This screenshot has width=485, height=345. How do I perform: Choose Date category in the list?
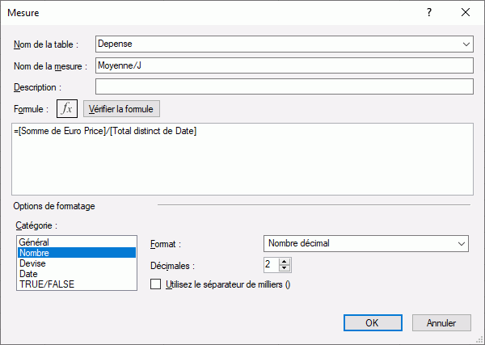click(x=28, y=273)
